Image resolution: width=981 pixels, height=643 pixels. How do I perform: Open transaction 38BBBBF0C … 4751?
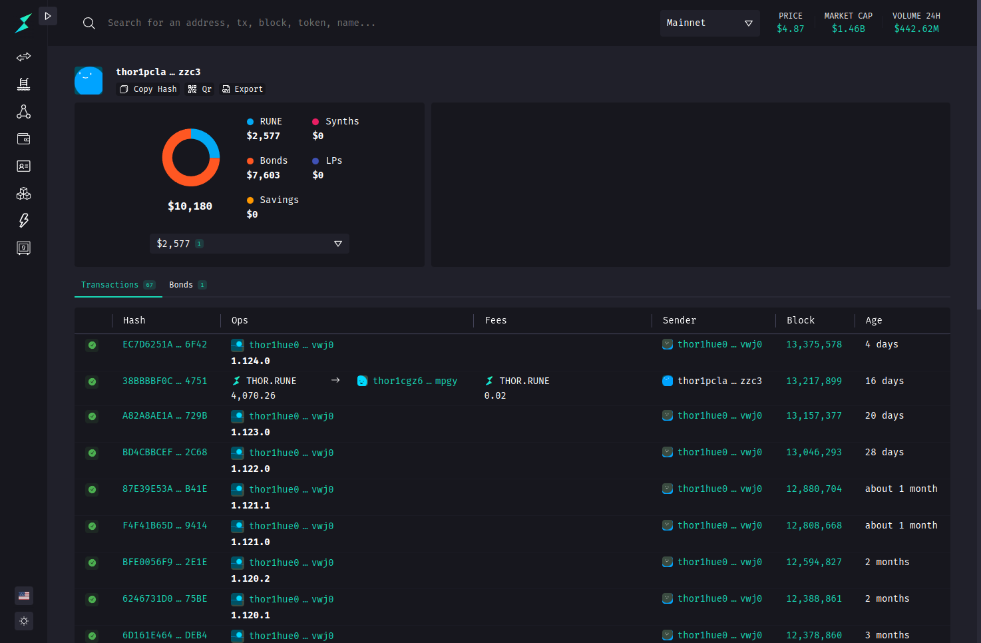(x=164, y=381)
